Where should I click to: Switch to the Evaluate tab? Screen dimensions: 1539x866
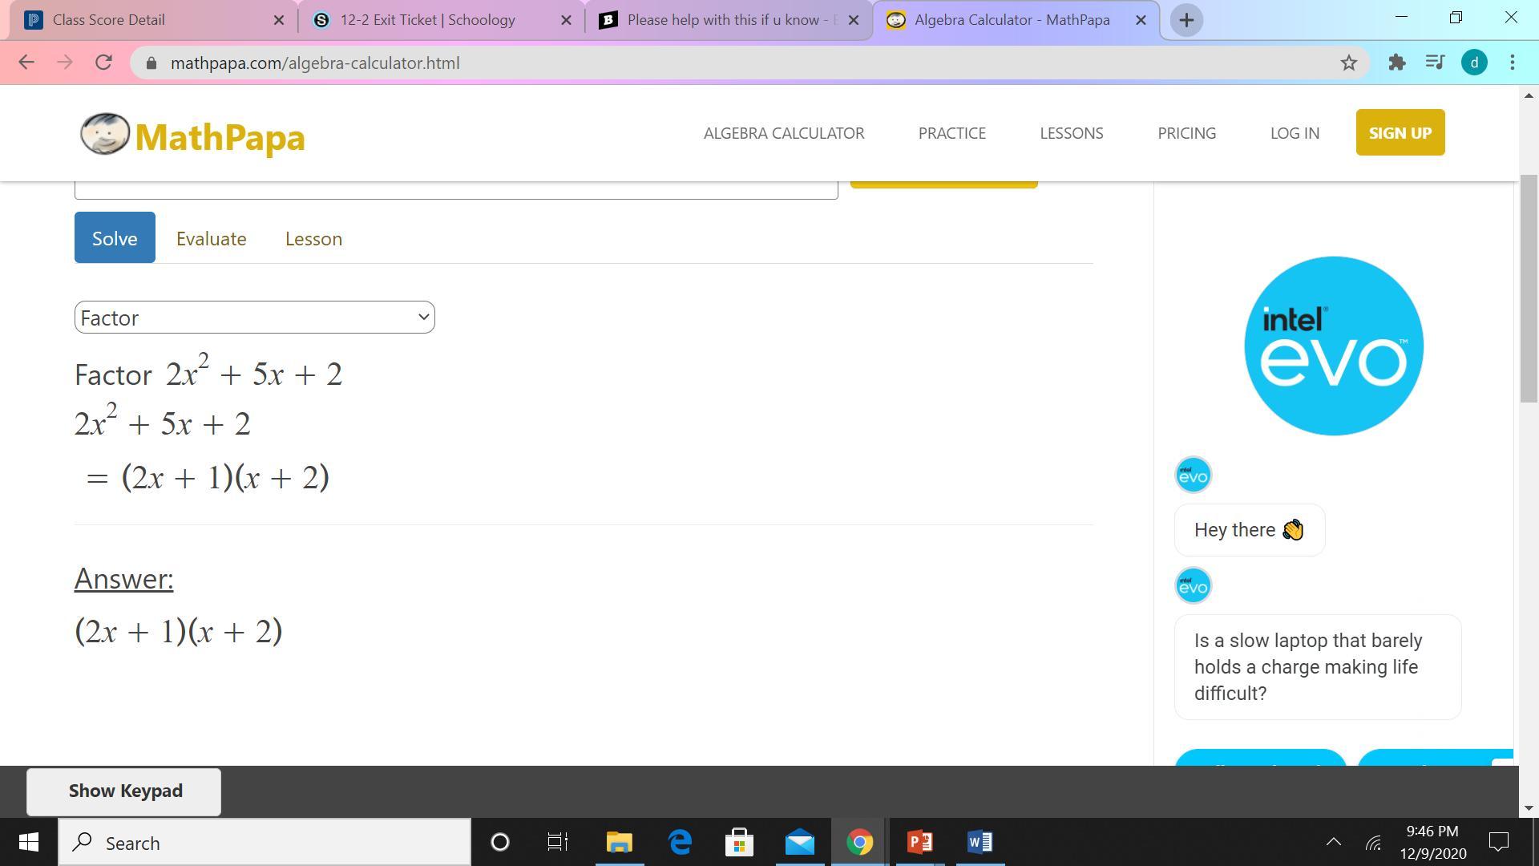pyautogui.click(x=211, y=239)
